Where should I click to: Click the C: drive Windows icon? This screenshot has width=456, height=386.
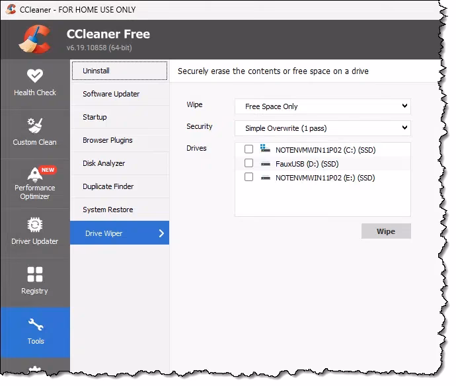coord(265,148)
